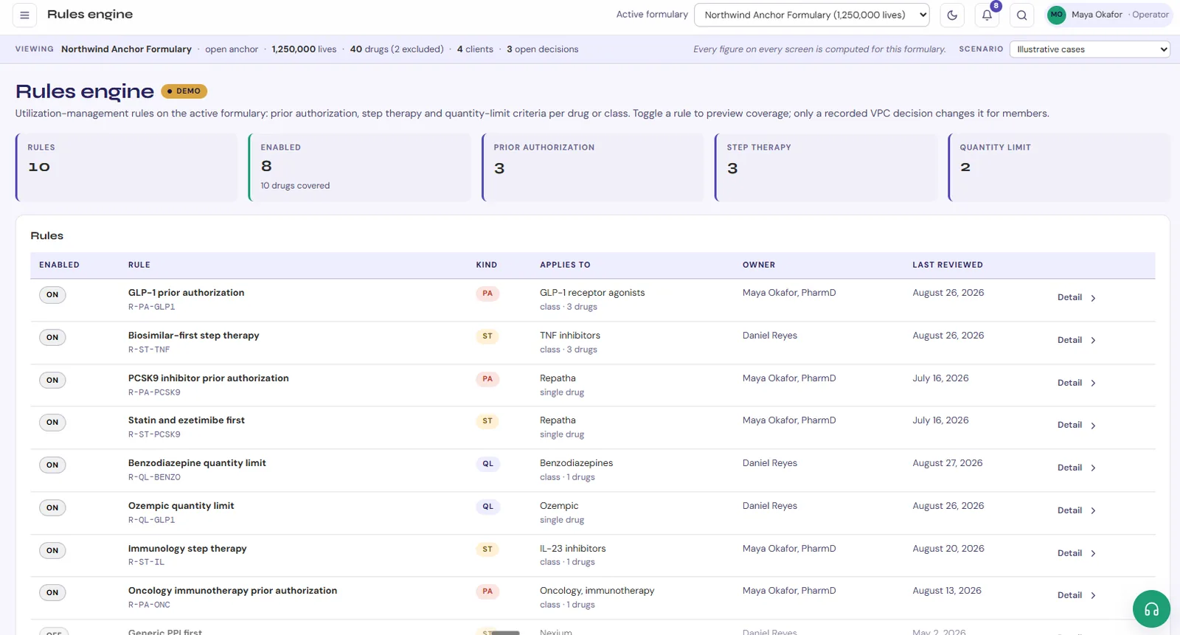The width and height of the screenshot is (1180, 635).
Task: Select the Step Therapy summary card
Action: 826,167
